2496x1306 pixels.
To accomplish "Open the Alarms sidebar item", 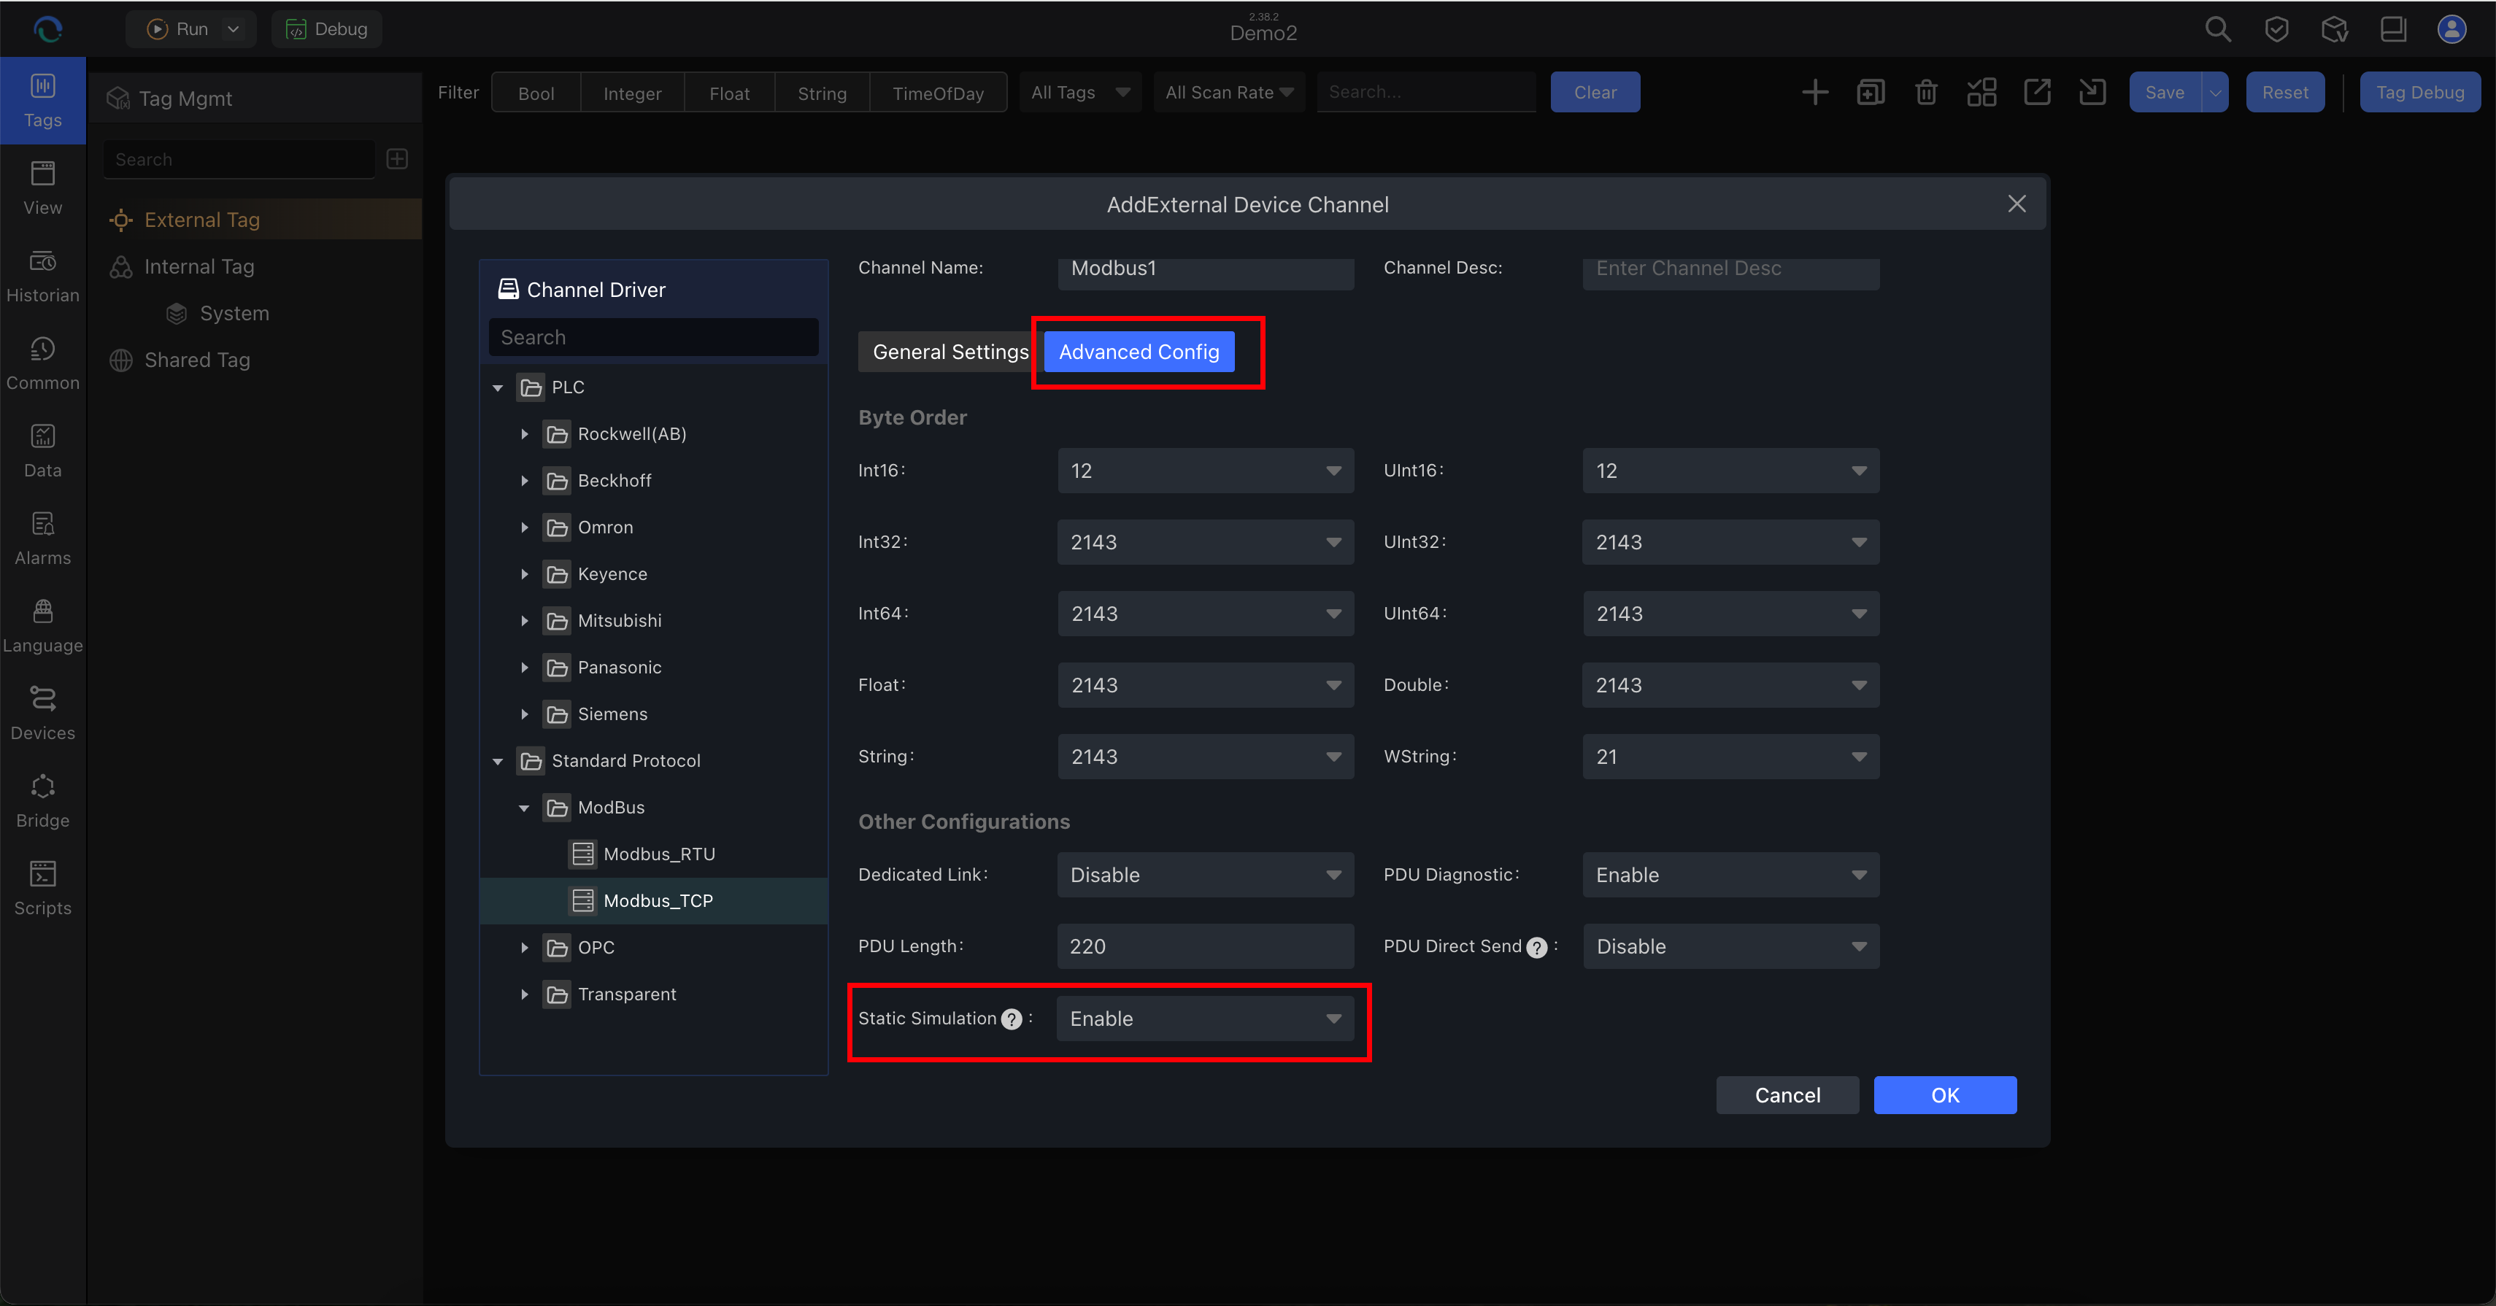I will [42, 538].
